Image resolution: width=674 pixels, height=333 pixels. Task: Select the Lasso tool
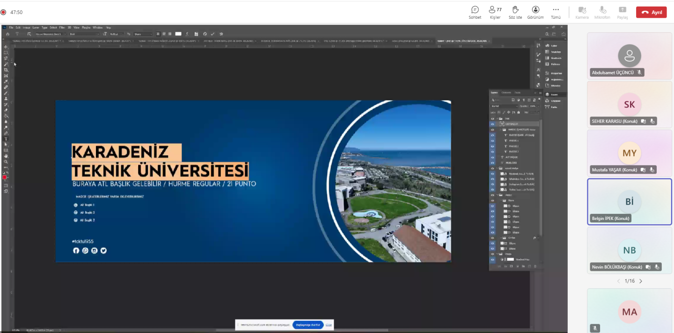[6, 58]
